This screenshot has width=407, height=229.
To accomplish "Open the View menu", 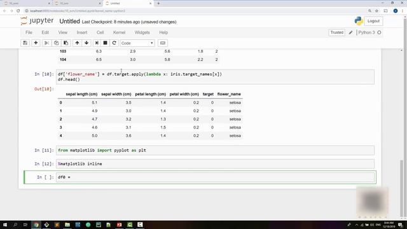I will pyautogui.click(x=62, y=32).
